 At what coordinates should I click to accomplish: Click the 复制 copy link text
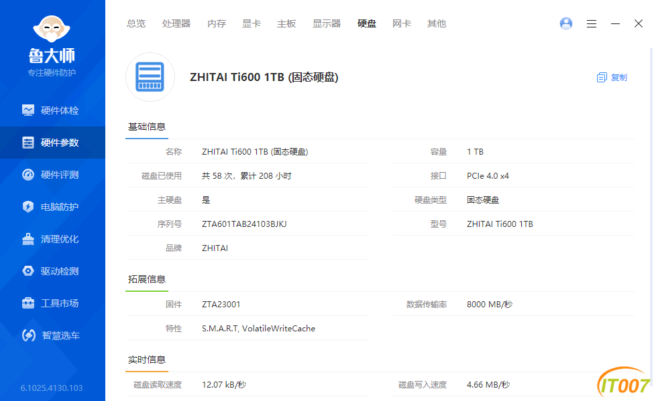click(x=619, y=78)
